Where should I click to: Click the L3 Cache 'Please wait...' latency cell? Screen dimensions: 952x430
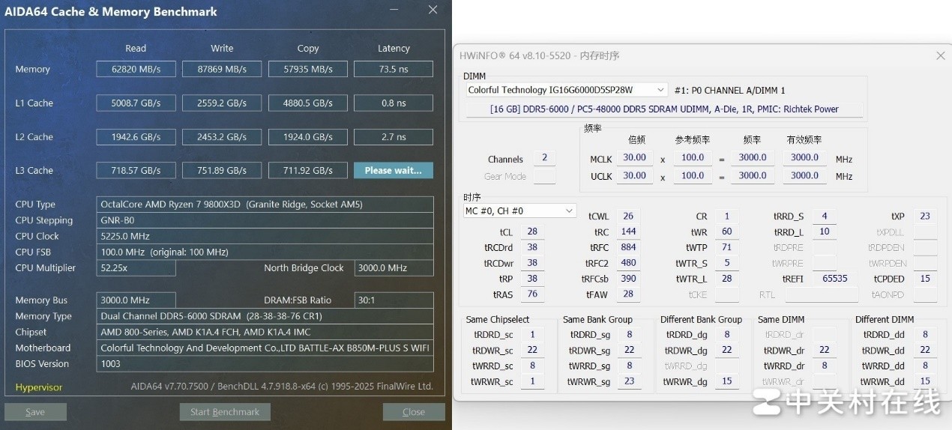pyautogui.click(x=393, y=171)
